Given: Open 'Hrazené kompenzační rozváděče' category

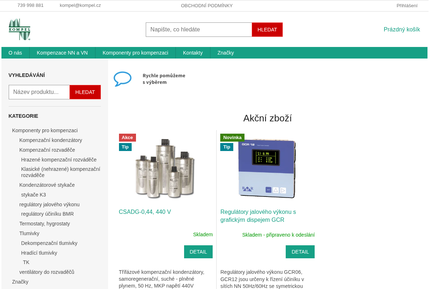Looking at the screenshot, I should (x=59, y=160).
